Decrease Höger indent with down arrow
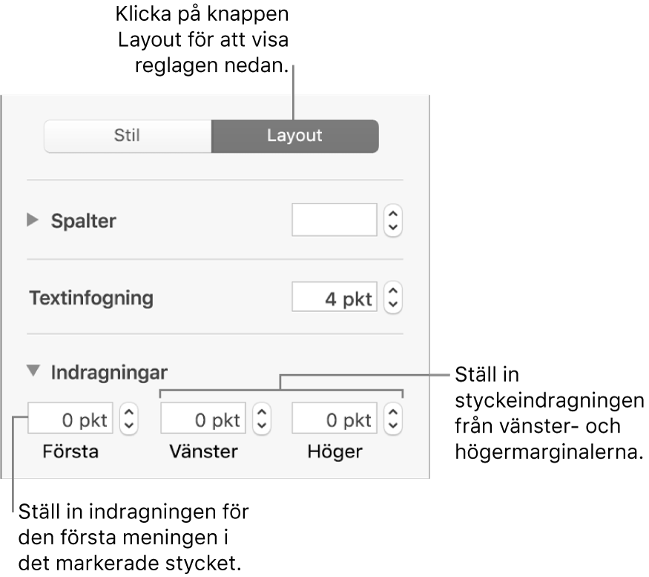Screen dimensions: 649x577 click(x=394, y=426)
